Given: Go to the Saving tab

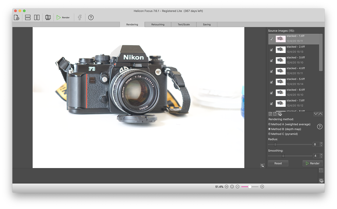Looking at the screenshot, I should click(x=207, y=24).
